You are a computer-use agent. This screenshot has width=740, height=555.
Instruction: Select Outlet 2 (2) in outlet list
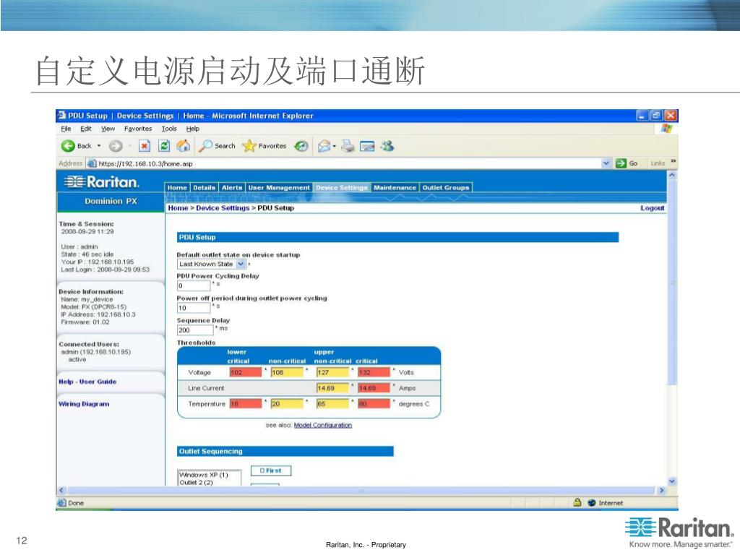[x=197, y=482]
